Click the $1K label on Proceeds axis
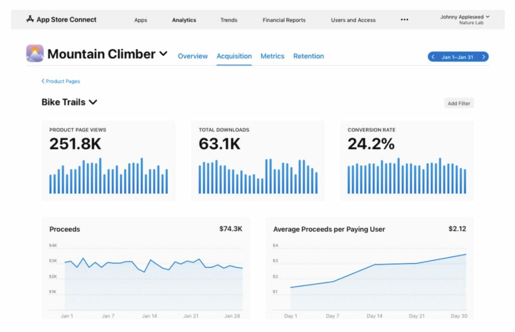 tap(52, 292)
